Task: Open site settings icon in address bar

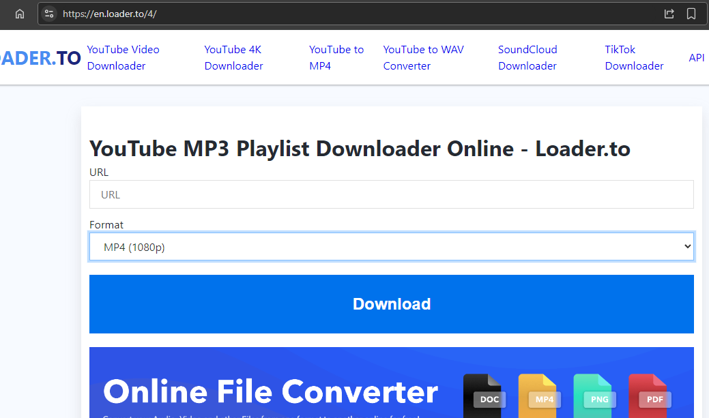Action: click(49, 14)
